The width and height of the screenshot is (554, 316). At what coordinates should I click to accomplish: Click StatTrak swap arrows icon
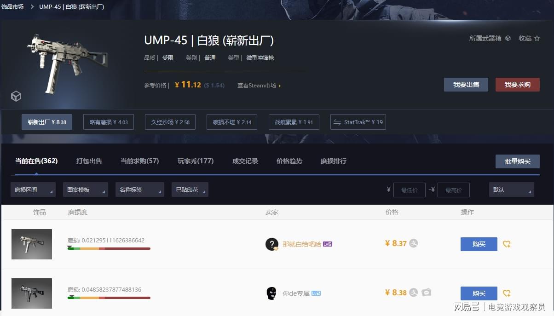[x=337, y=122]
